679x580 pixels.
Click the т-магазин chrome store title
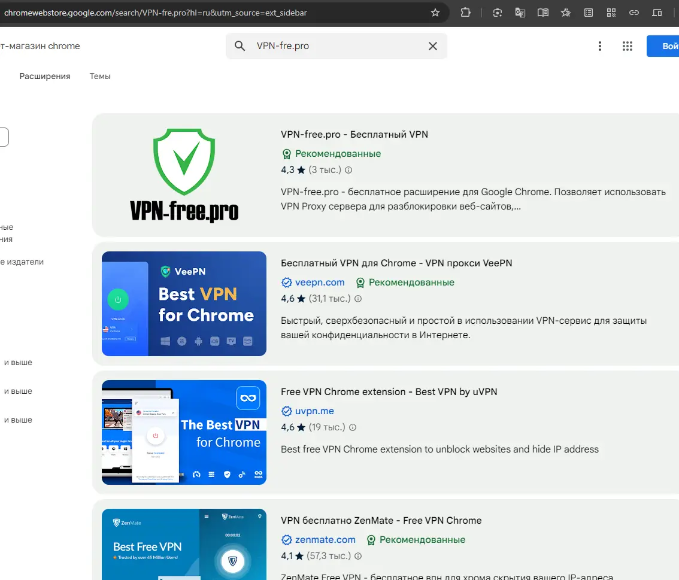tap(40, 46)
